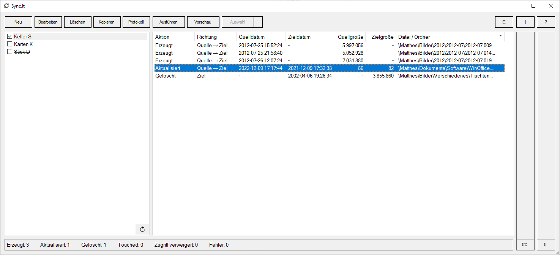Sort by the Quelldatum column header
560x255 pixels.
[x=261, y=37]
